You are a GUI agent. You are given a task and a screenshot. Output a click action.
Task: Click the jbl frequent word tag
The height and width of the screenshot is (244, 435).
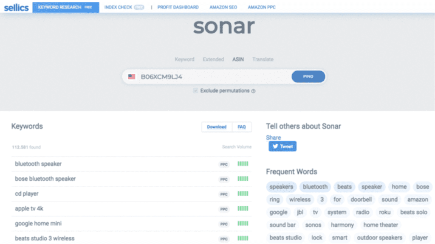pos(300,213)
